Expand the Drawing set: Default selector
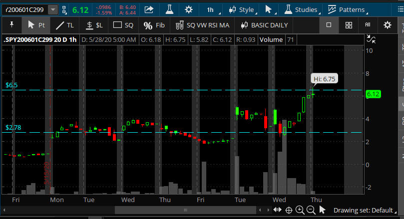Image resolution: width=404 pixels, height=219 pixels. pyautogui.click(x=363, y=210)
